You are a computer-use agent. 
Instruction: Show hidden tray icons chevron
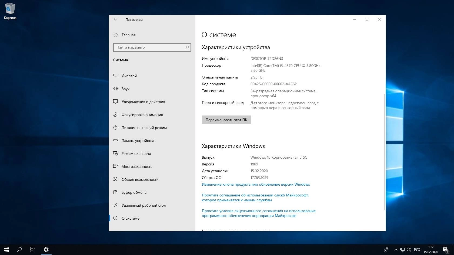click(x=396, y=250)
